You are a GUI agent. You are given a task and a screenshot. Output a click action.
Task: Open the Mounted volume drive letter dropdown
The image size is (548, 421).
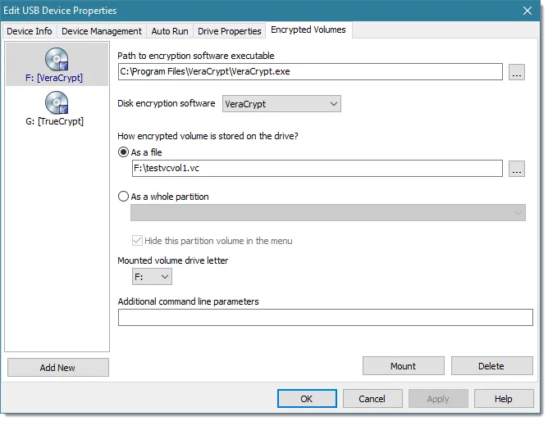coord(152,277)
